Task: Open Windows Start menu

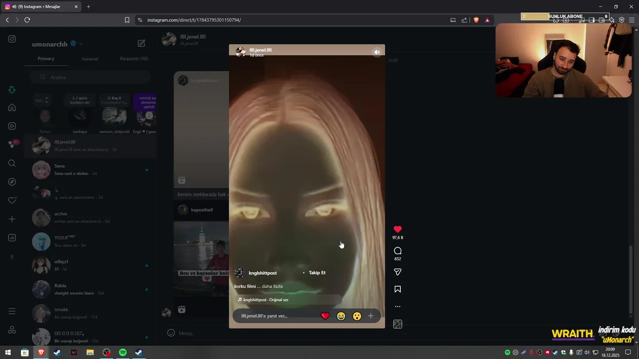Action: pos(8,353)
